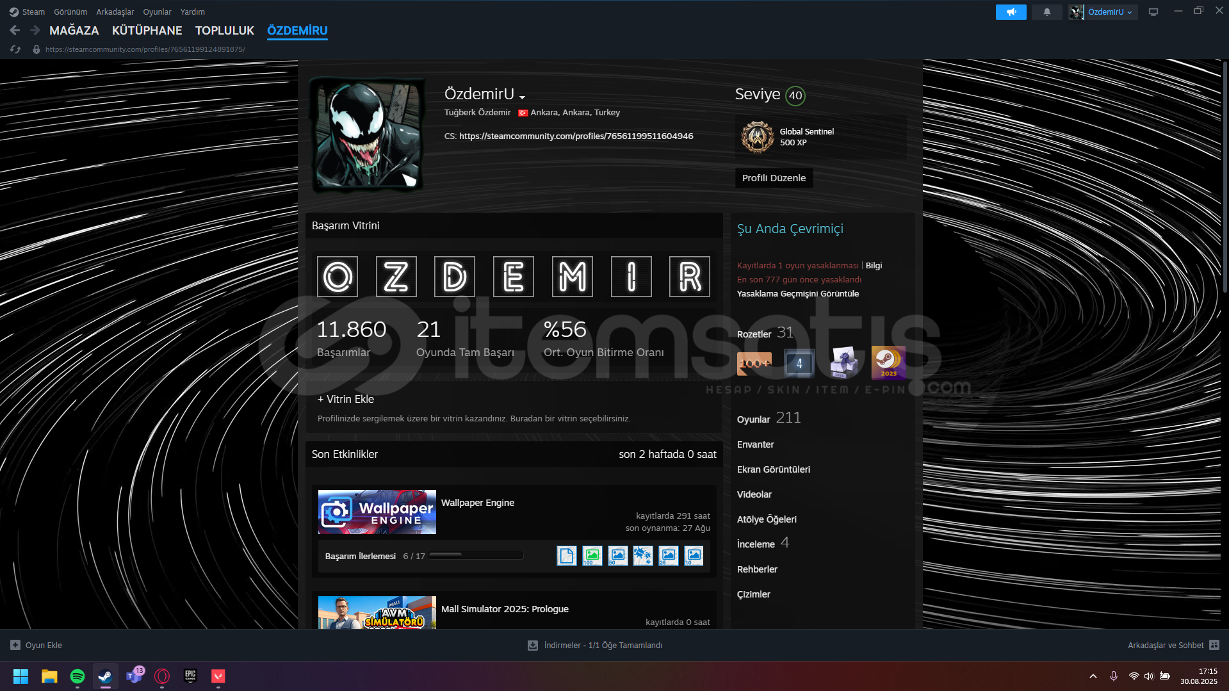Screen dimensions: 1229x691
Task: Click the first Wallpaper Engine achievement icon
Action: click(x=567, y=556)
